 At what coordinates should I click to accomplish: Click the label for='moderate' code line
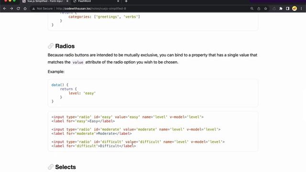(x=91, y=134)
